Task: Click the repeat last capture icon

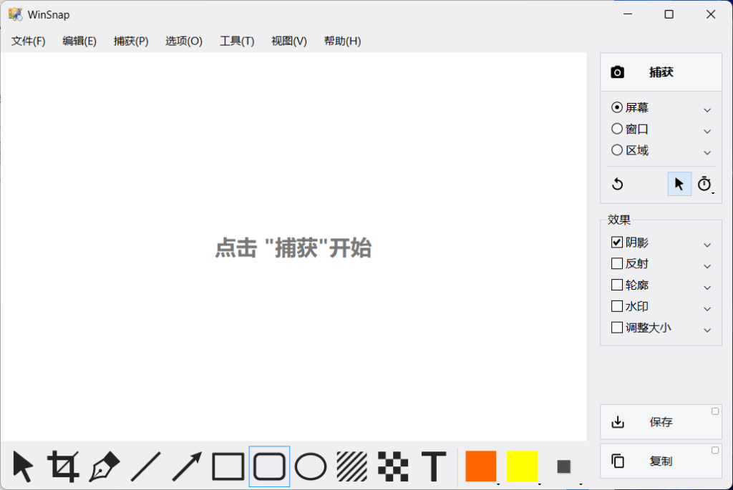Action: (x=618, y=184)
